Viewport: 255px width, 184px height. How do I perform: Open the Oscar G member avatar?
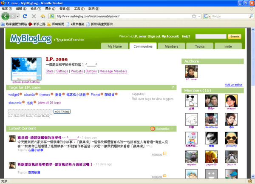231,157
